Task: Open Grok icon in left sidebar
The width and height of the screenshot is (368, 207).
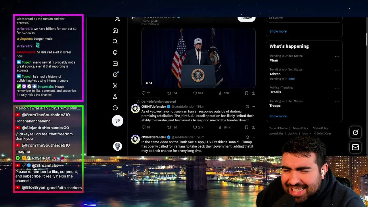Action: point(115,74)
